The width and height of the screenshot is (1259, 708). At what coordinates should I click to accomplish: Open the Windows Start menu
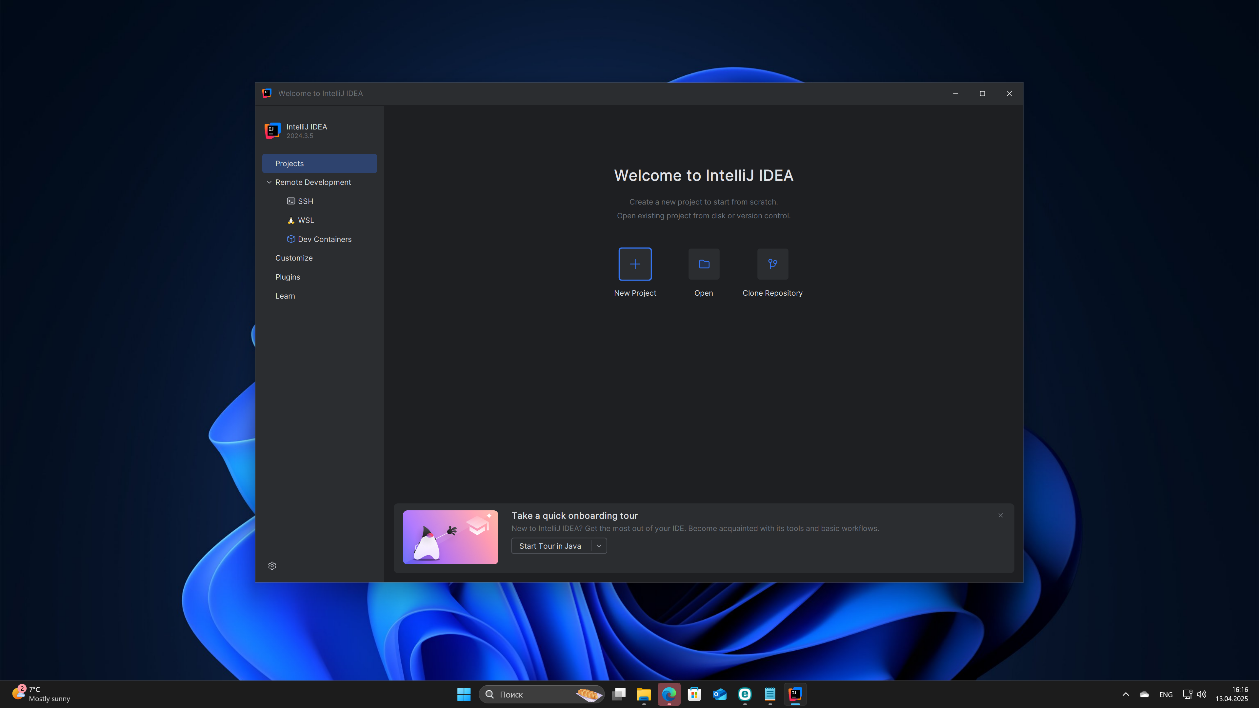463,694
